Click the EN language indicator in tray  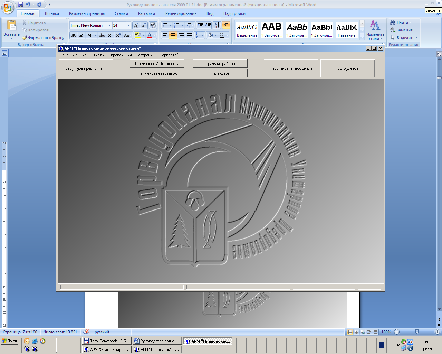(382, 345)
